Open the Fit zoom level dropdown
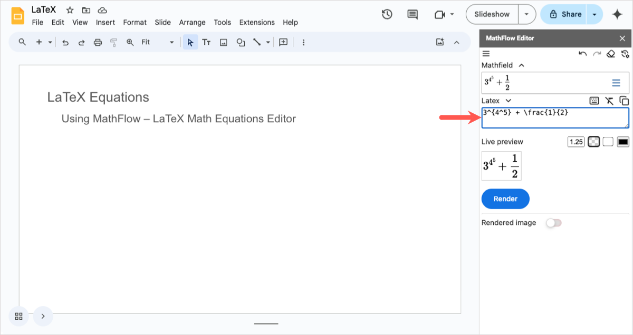Viewport: 633px width, 335px height. point(157,42)
